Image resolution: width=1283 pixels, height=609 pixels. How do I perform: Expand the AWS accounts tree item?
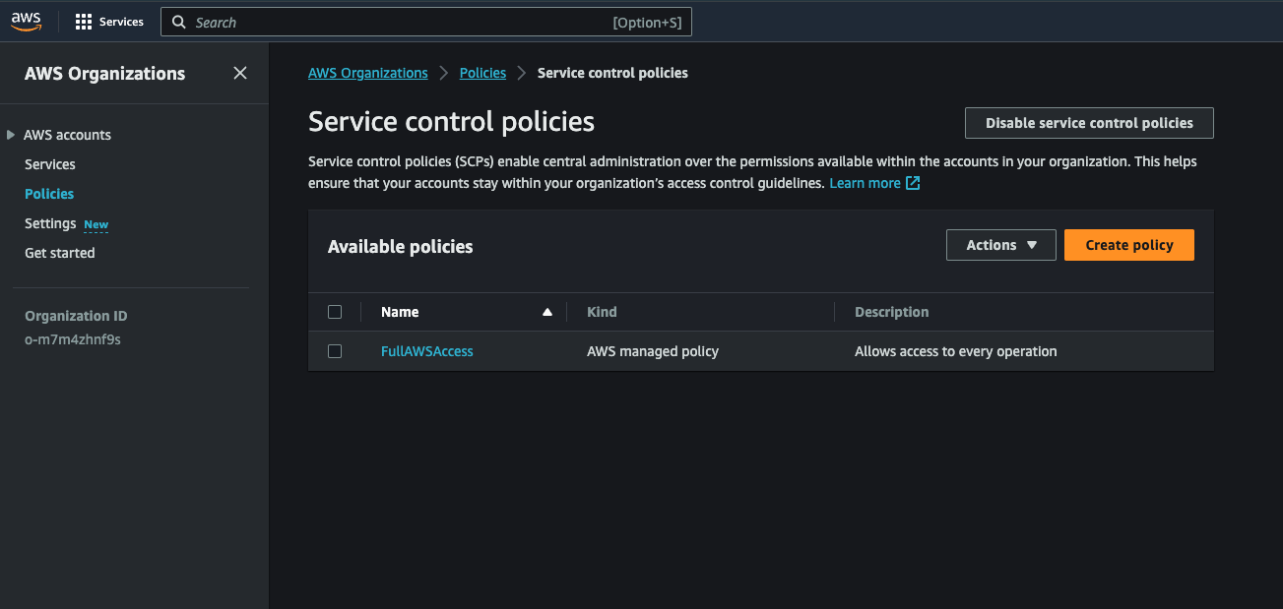point(11,135)
